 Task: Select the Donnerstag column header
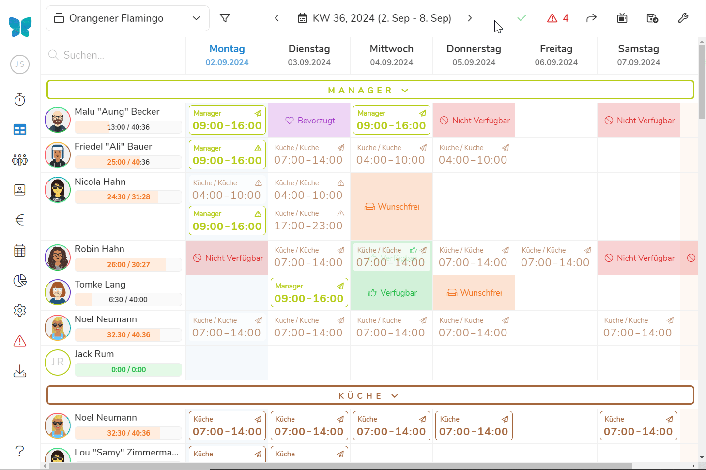tap(474, 55)
